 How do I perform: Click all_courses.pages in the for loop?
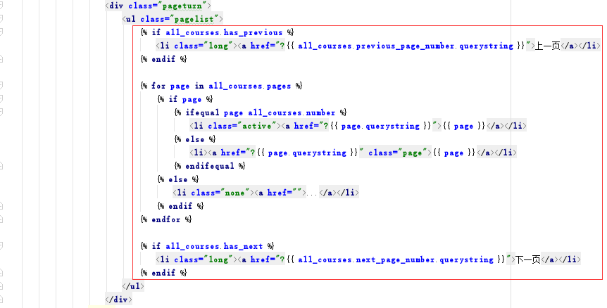click(250, 86)
